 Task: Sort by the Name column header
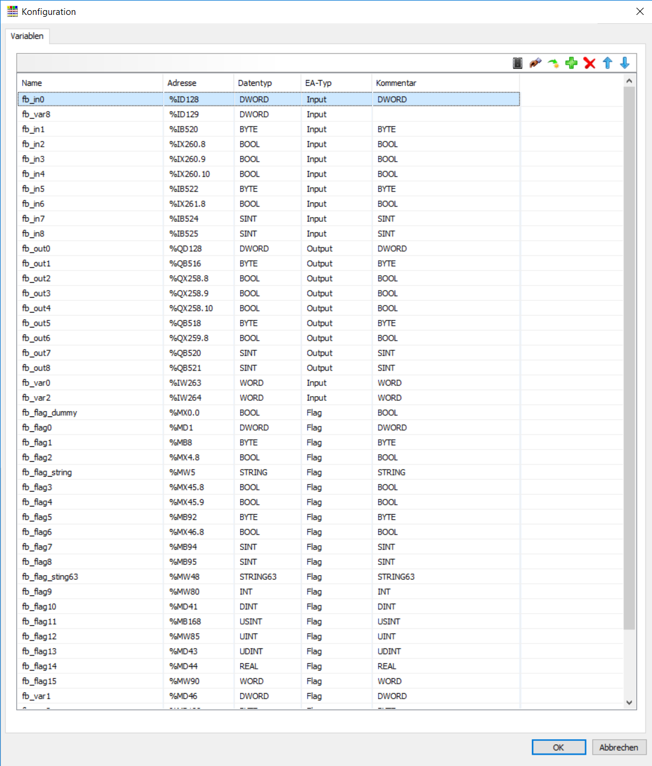pos(90,83)
